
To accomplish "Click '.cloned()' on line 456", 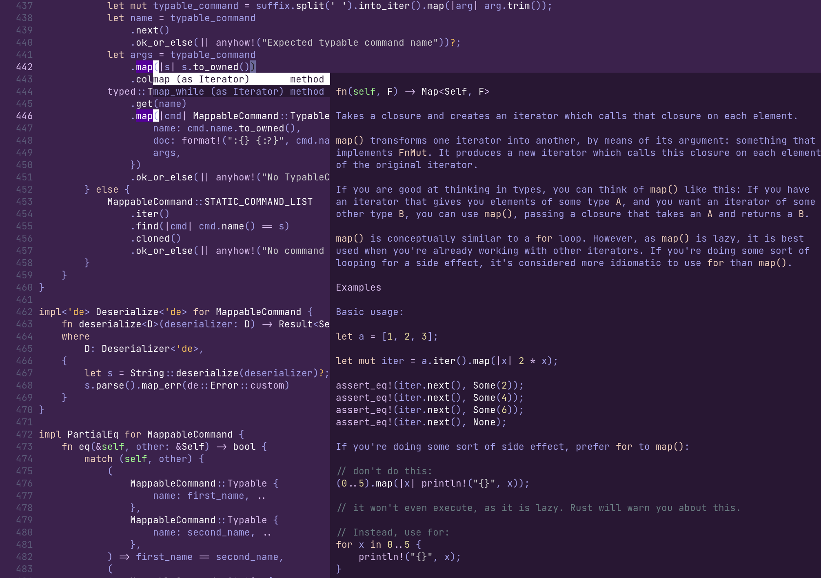I will coord(156,238).
